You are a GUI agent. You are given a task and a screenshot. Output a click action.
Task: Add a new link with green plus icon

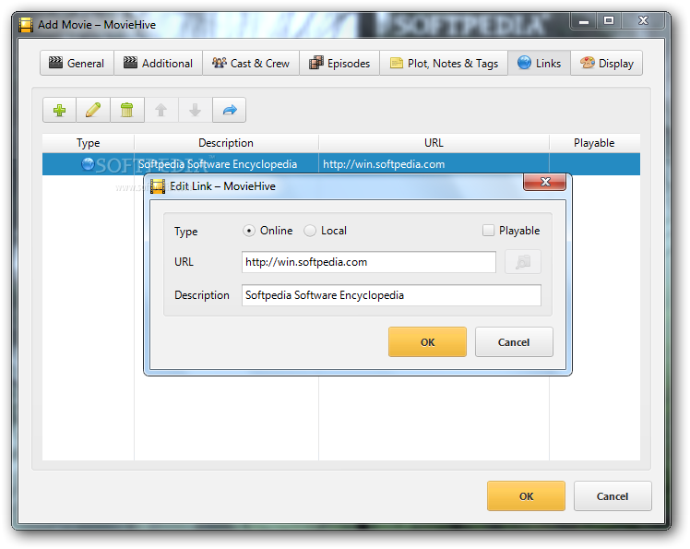[x=59, y=110]
